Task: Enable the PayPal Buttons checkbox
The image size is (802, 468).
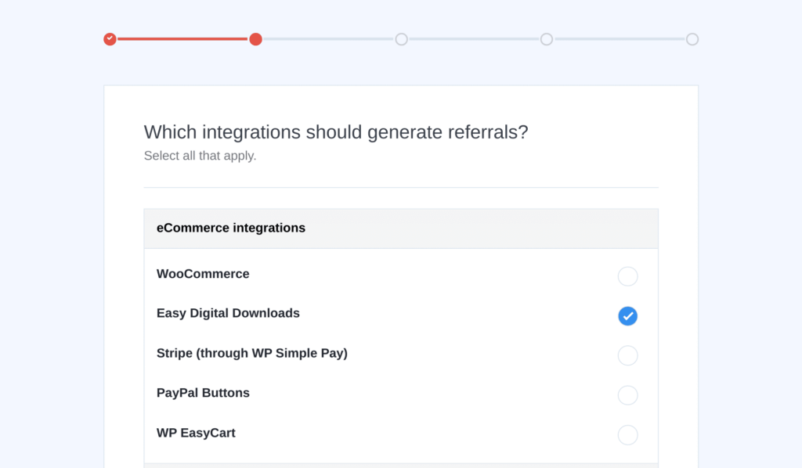Action: coord(627,395)
